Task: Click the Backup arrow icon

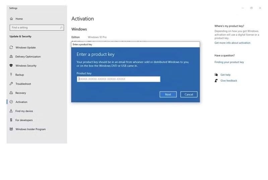Action: (11, 75)
